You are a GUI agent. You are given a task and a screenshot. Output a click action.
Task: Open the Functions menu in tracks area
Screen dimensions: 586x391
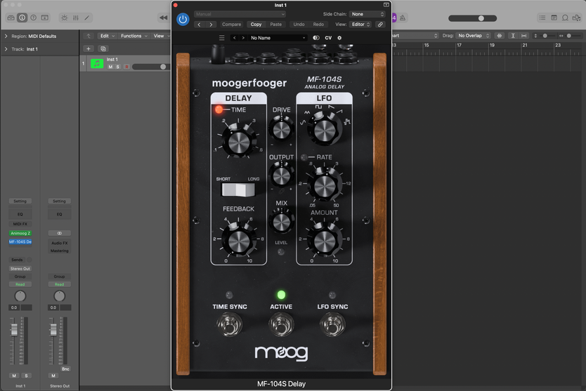(134, 36)
